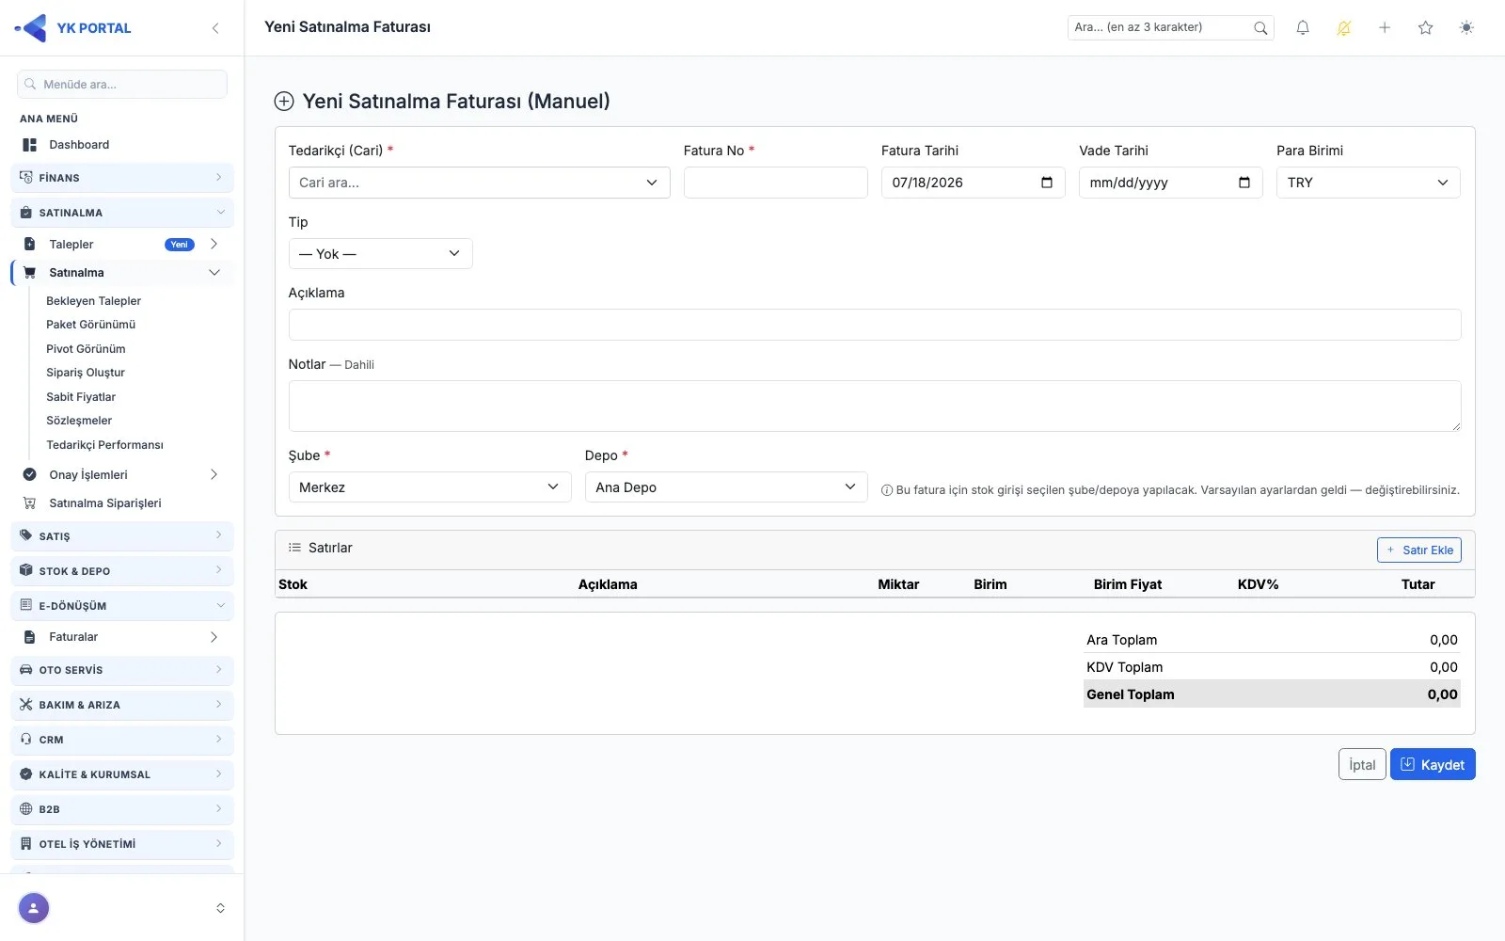
Task: Collapse sidebar with the left chevron
Action: [215, 28]
